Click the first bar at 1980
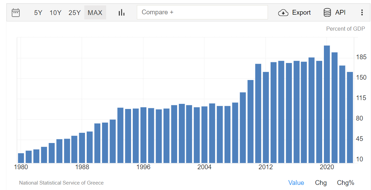 (x=21, y=158)
